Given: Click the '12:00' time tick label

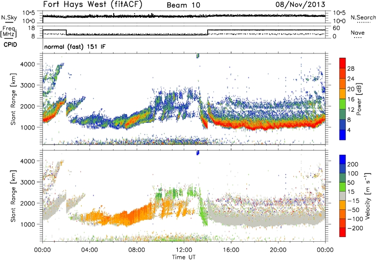Looking at the screenshot, I should [184, 250].
